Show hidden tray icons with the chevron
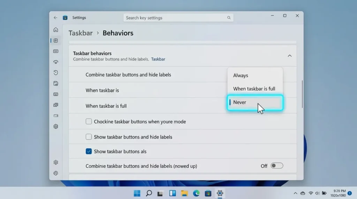The width and height of the screenshot is (357, 199). click(x=296, y=193)
